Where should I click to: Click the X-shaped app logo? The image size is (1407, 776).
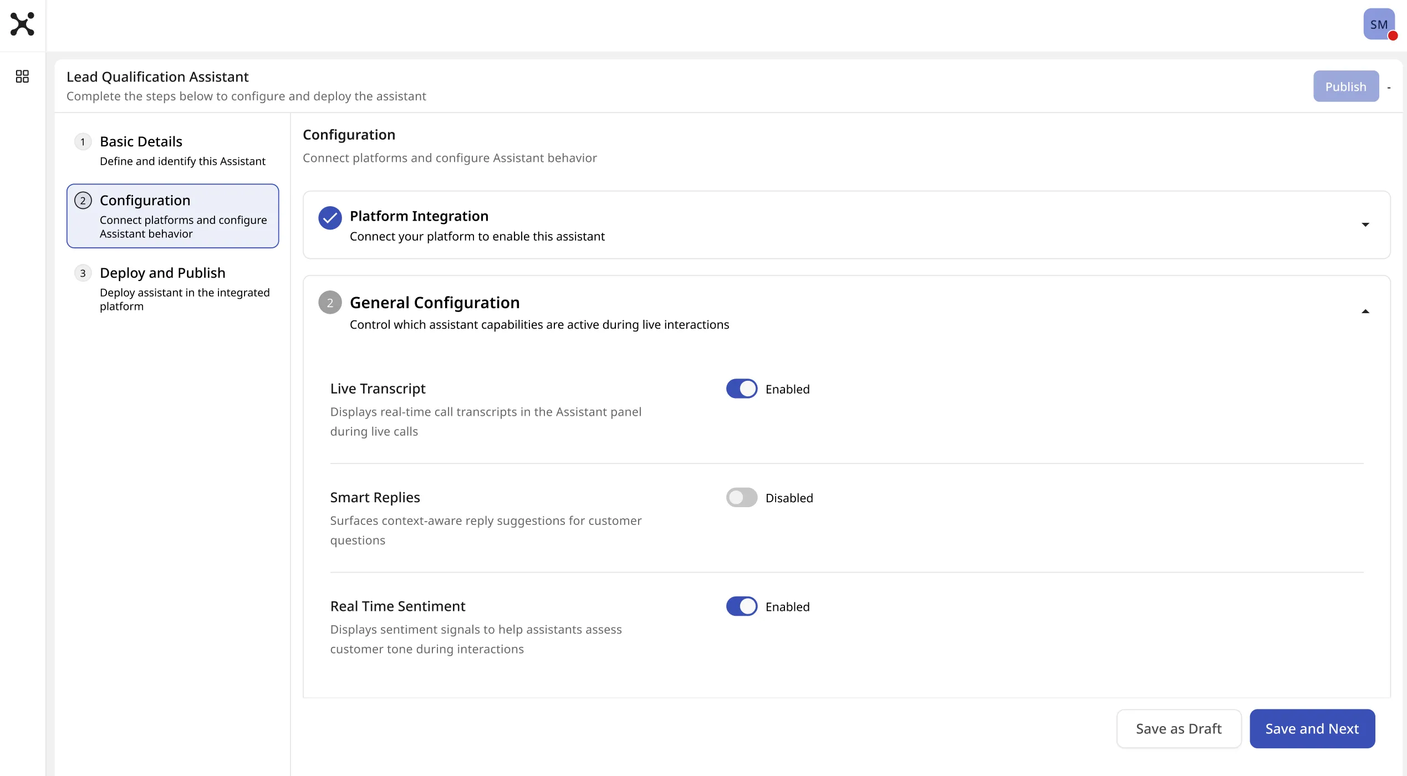22,24
